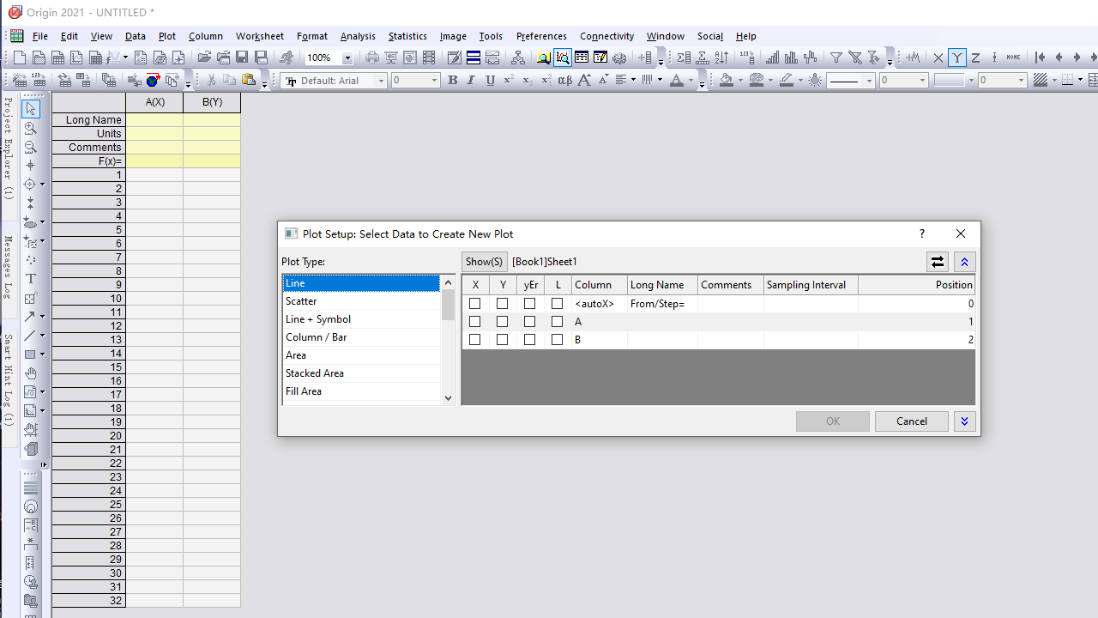Click the Add Filter funnel icon
The width and height of the screenshot is (1098, 618).
[836, 58]
